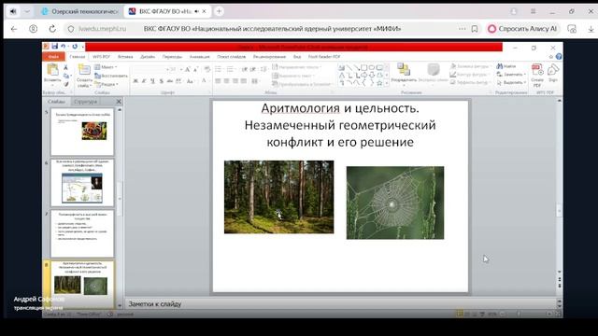This screenshot has height=336, width=598.
Task: Switch to the Animation (Анимация) ribbon tab
Action: click(x=199, y=56)
